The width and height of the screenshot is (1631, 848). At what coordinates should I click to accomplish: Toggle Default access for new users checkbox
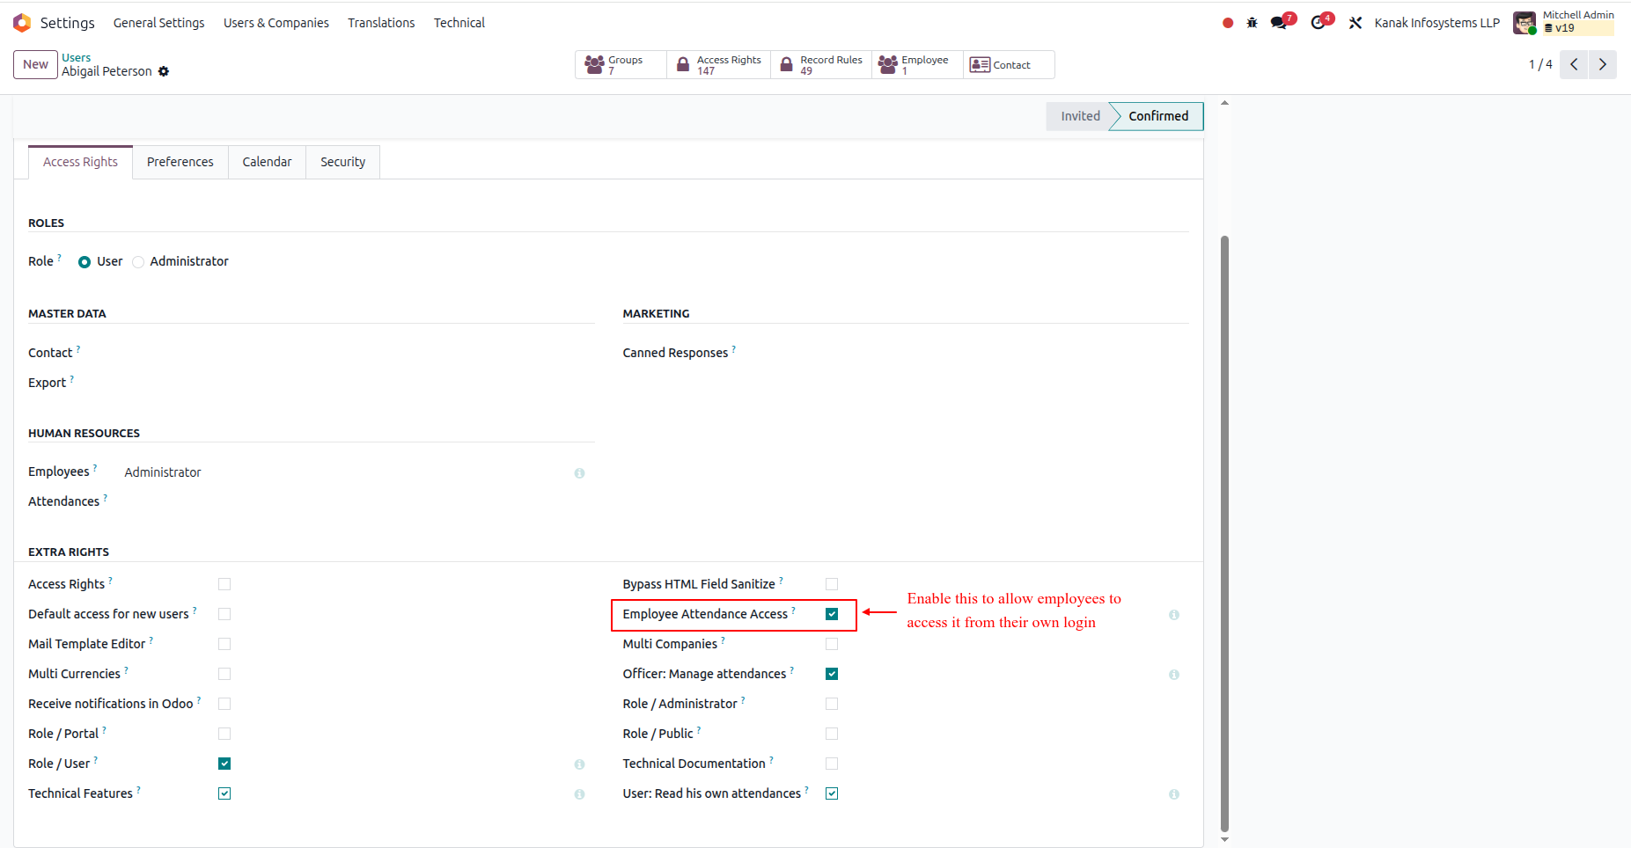coord(224,614)
